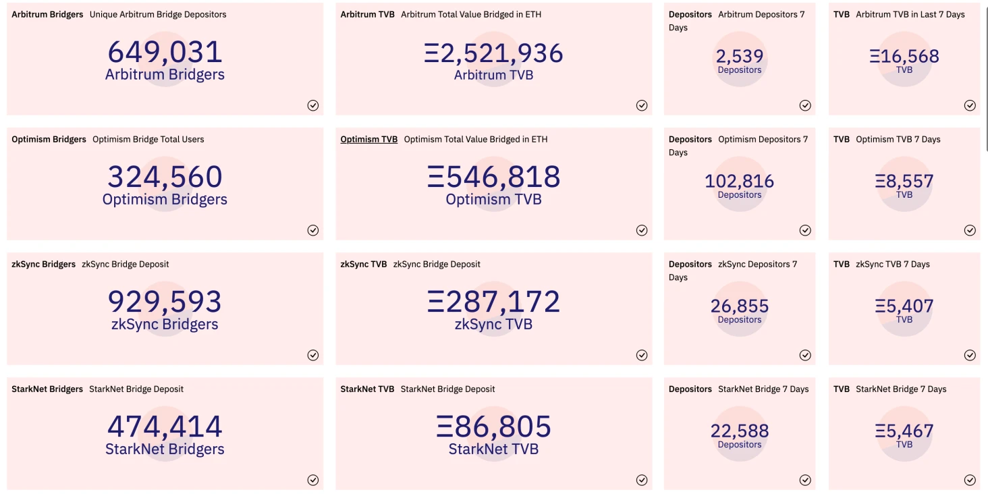Select the 22,588 StarkNet Depositors counter
The height and width of the screenshot is (494, 988).
pos(739,431)
